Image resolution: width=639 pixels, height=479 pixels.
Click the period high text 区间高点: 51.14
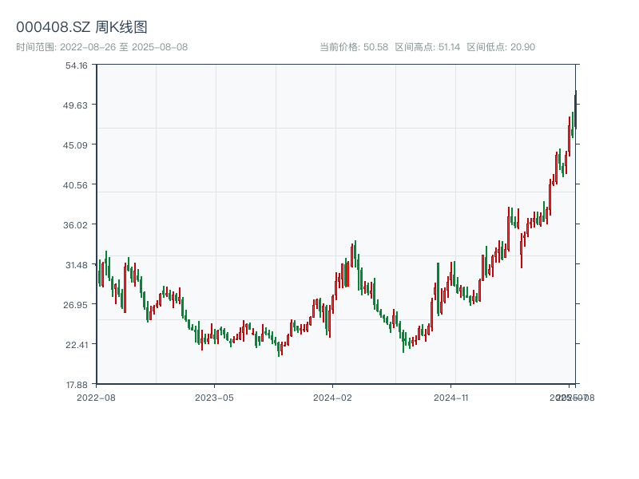pos(427,47)
